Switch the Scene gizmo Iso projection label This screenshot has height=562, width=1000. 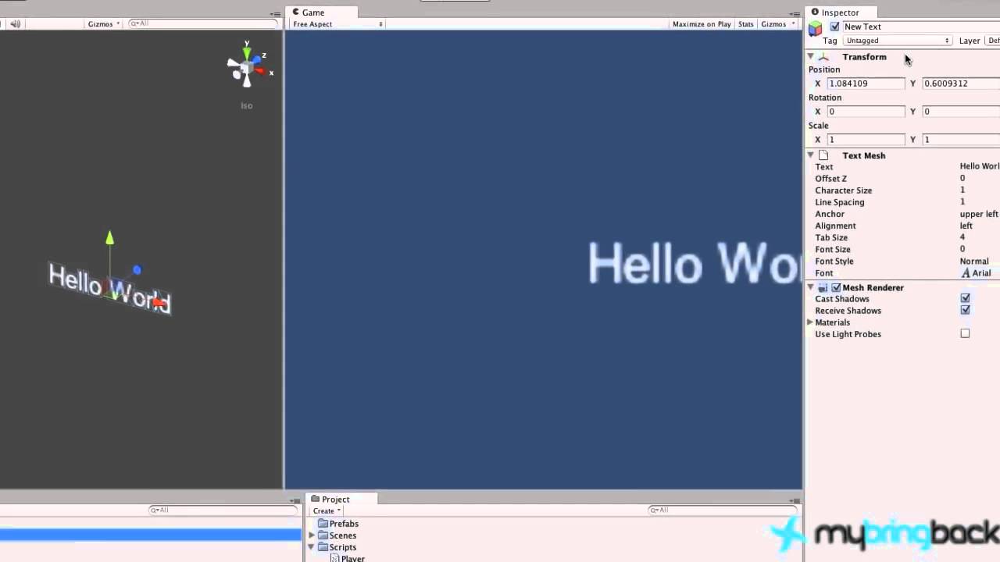point(247,105)
